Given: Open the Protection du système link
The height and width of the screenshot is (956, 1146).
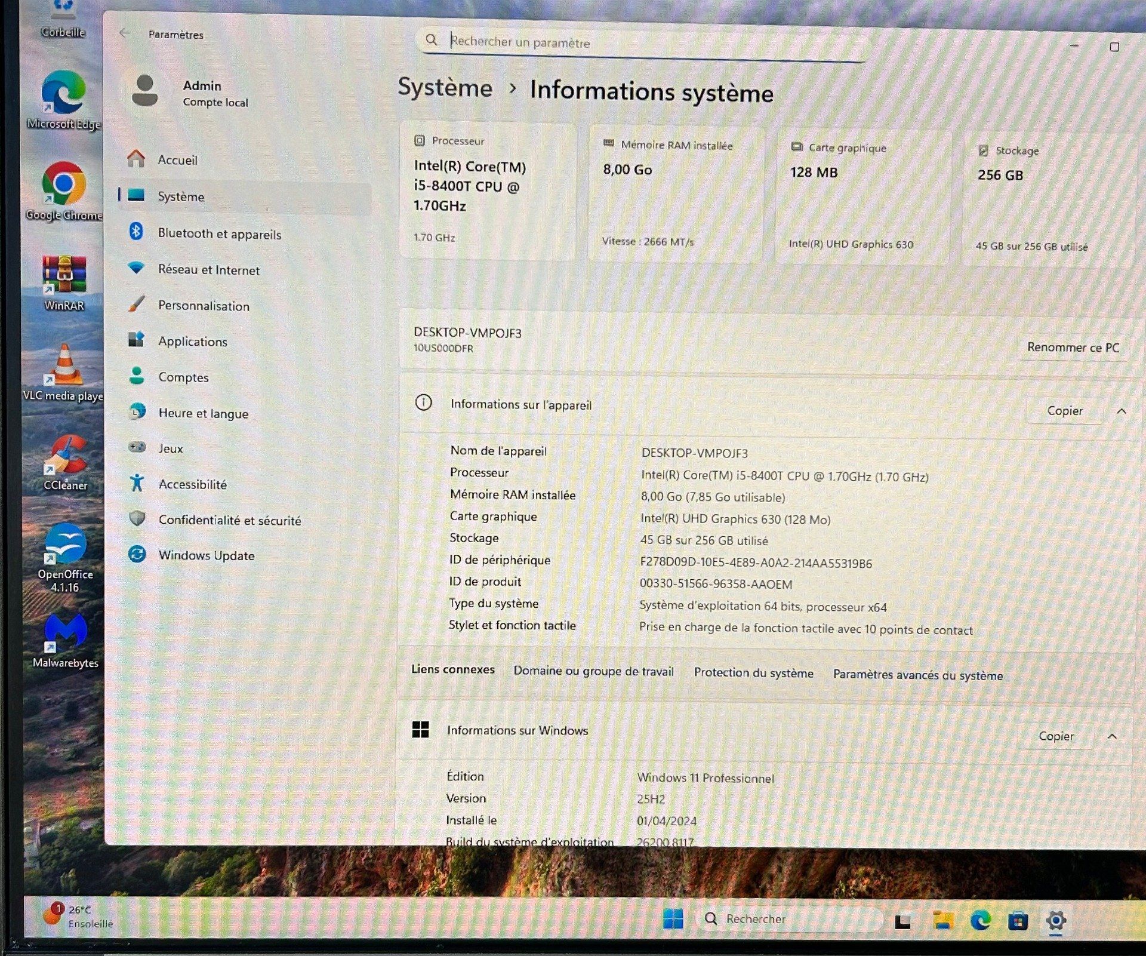Looking at the screenshot, I should click(x=753, y=673).
